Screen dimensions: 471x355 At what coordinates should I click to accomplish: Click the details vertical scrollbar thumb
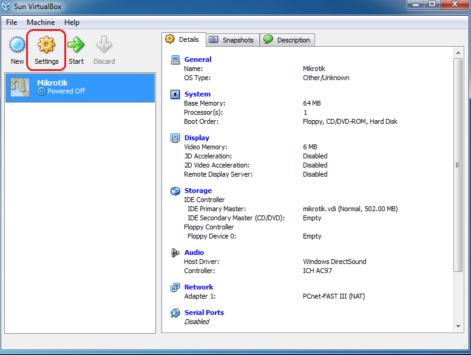(x=458, y=165)
